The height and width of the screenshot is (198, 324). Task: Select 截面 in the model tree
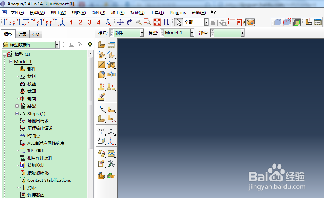tap(32, 91)
